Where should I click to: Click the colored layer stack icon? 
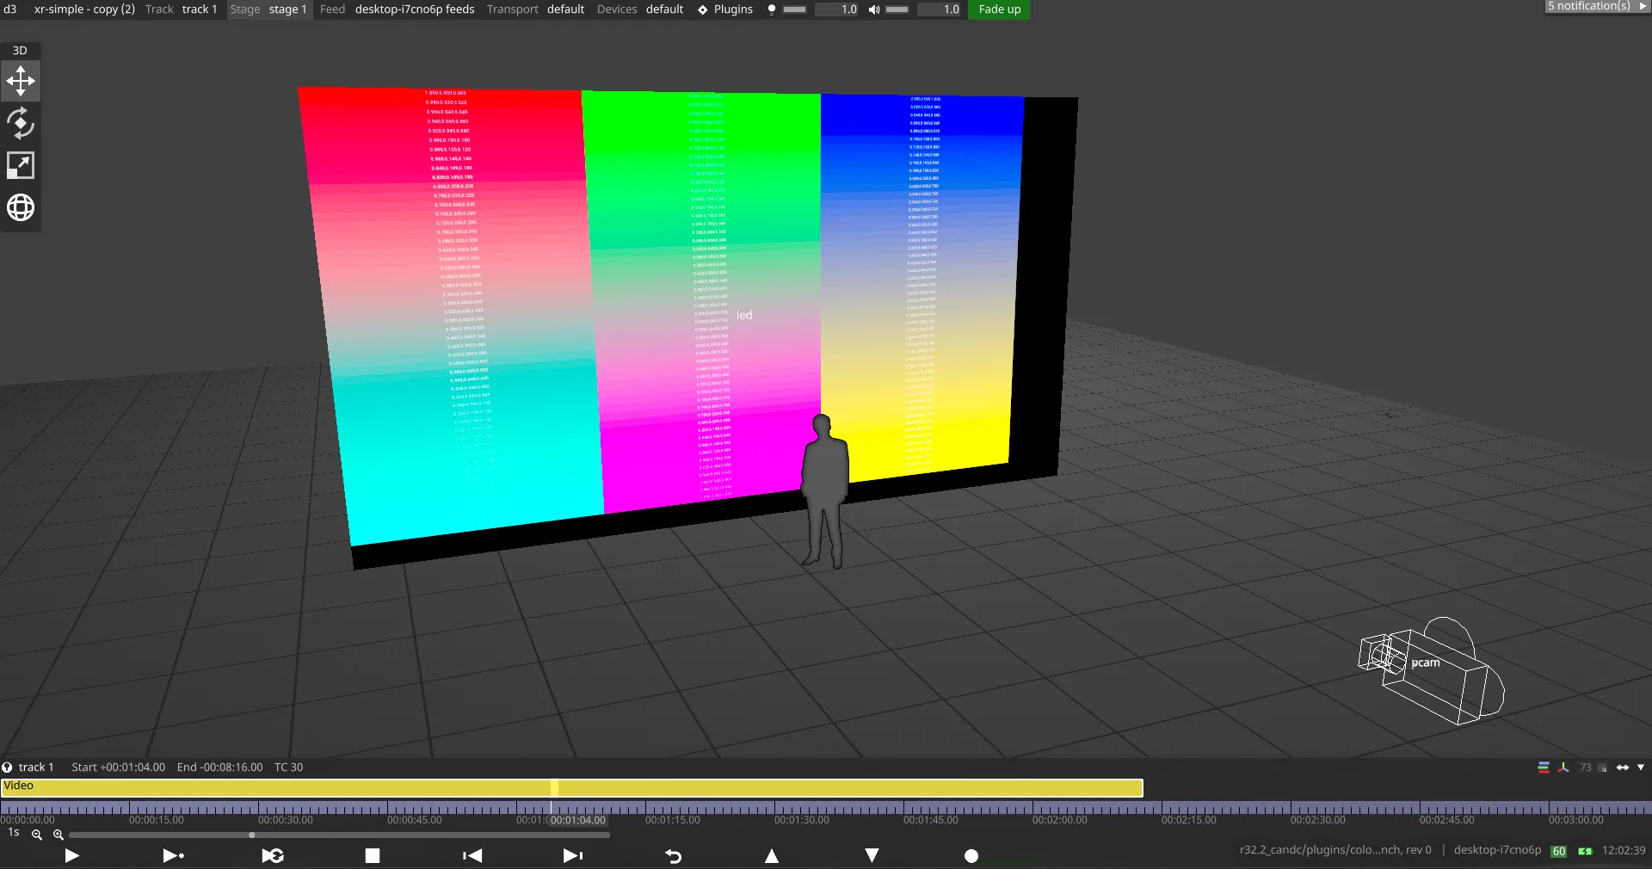click(1544, 767)
